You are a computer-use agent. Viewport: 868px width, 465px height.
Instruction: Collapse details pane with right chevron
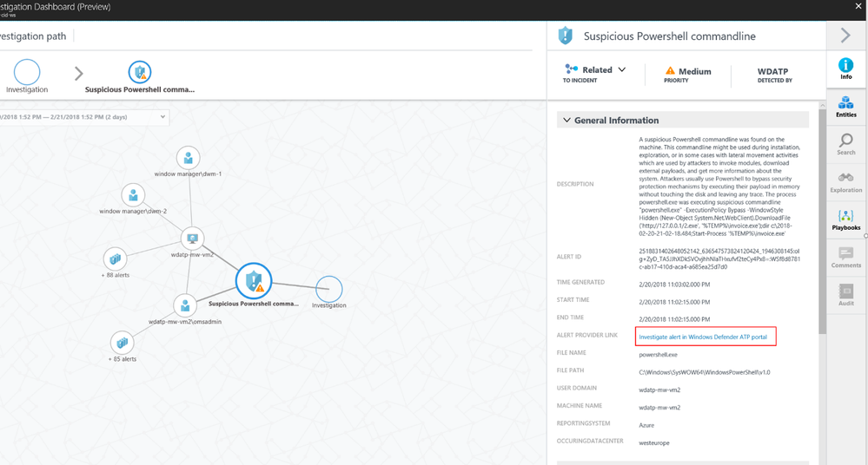tap(845, 36)
